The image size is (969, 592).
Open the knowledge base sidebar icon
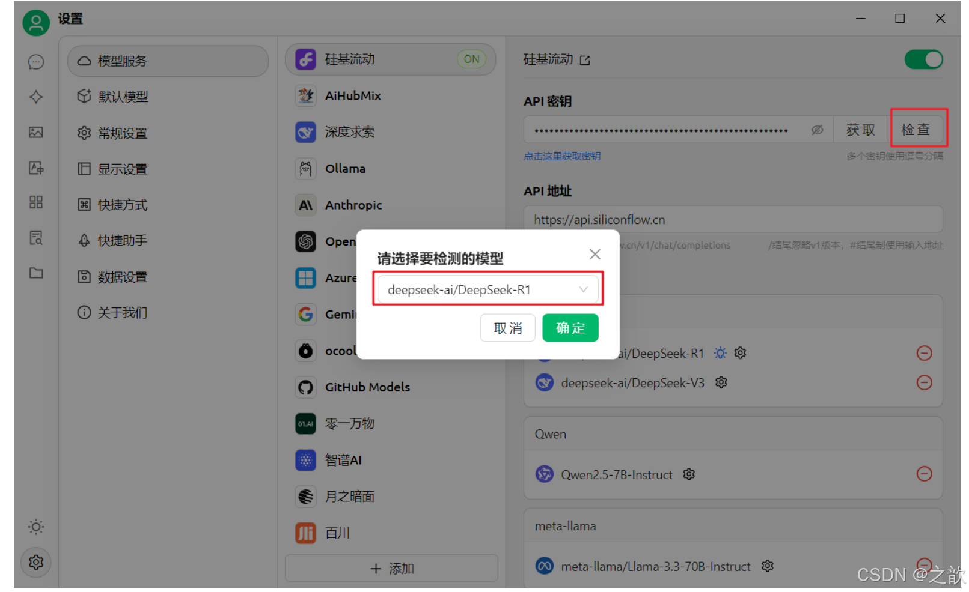pos(36,238)
